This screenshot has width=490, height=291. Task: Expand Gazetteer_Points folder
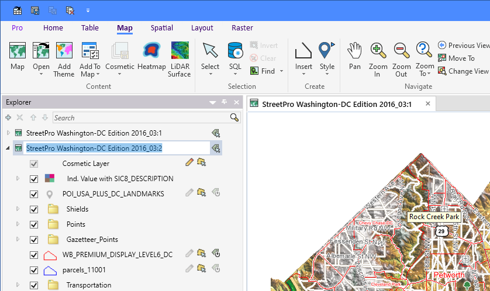(18, 239)
